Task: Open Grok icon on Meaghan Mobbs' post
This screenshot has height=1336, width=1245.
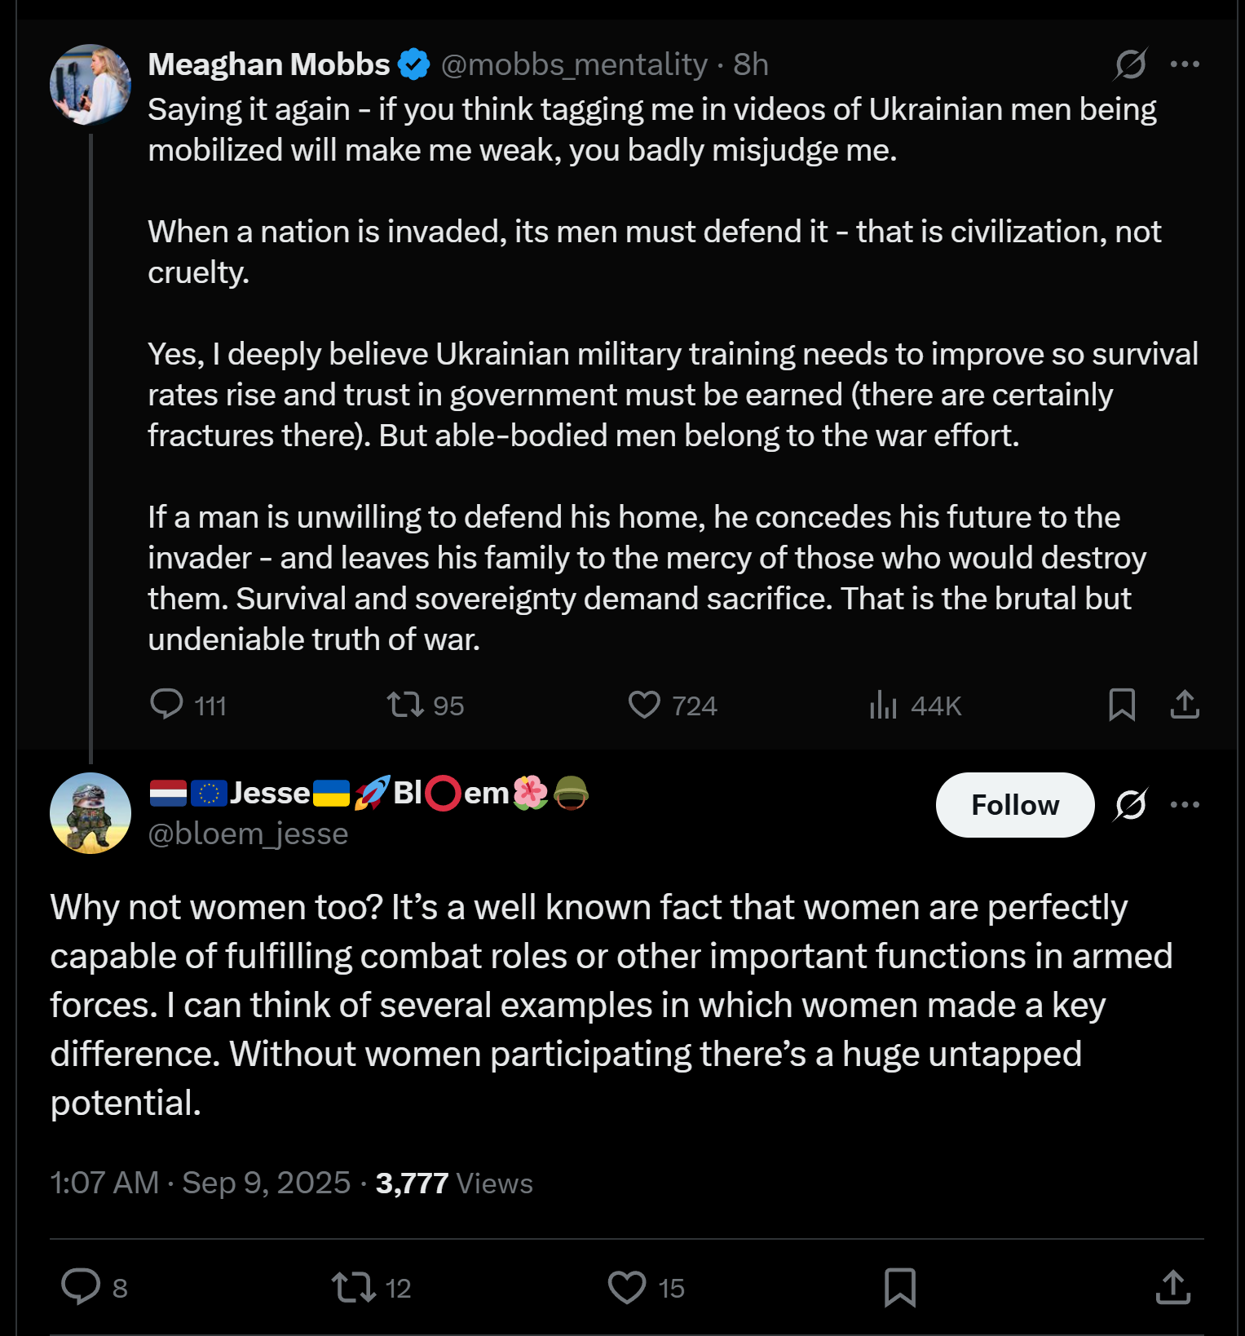Action: point(1131,64)
